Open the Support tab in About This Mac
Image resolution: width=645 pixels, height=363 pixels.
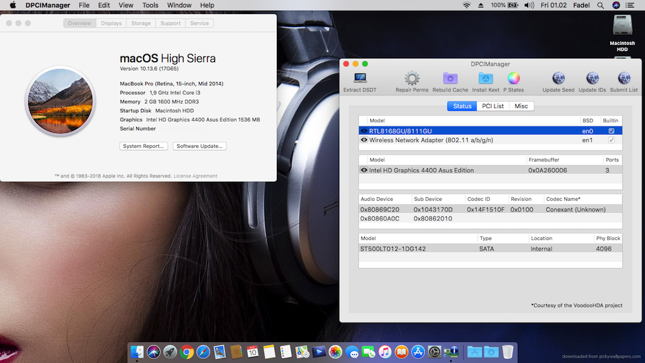170,23
